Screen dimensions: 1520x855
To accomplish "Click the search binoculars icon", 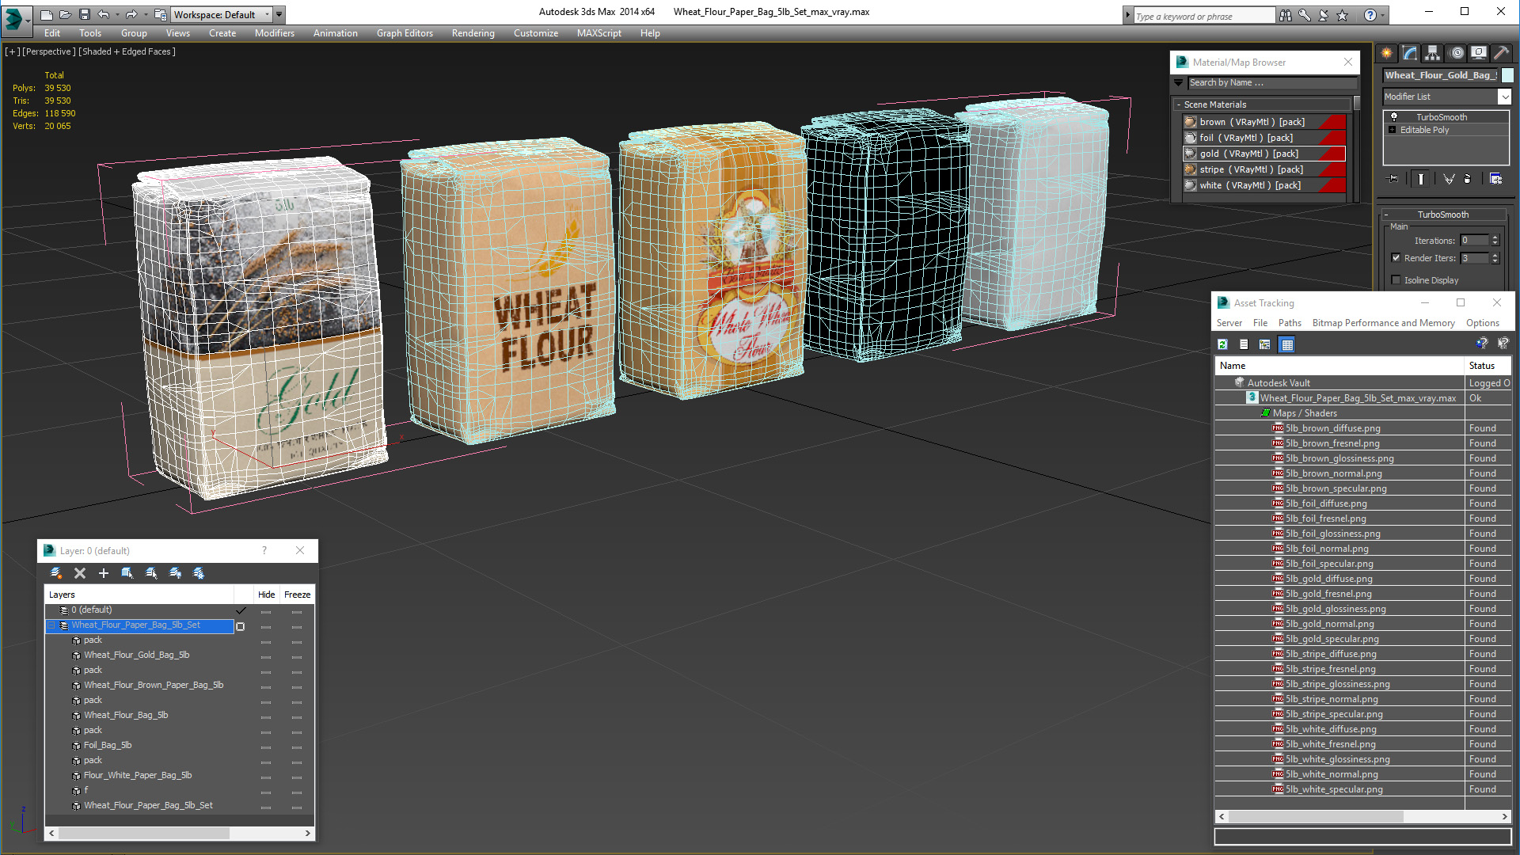I will tap(1285, 15).
